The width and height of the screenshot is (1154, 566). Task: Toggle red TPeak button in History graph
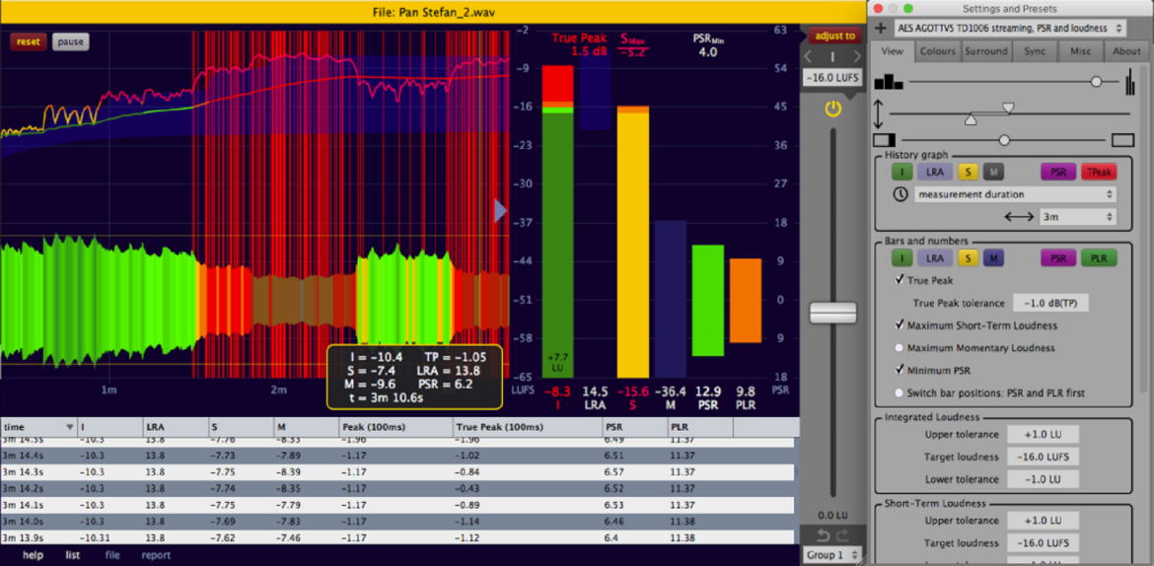1099,173
